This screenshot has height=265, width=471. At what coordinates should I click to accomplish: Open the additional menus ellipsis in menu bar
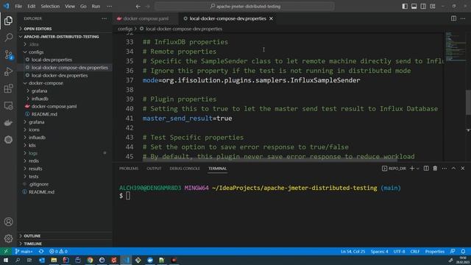pos(110,7)
